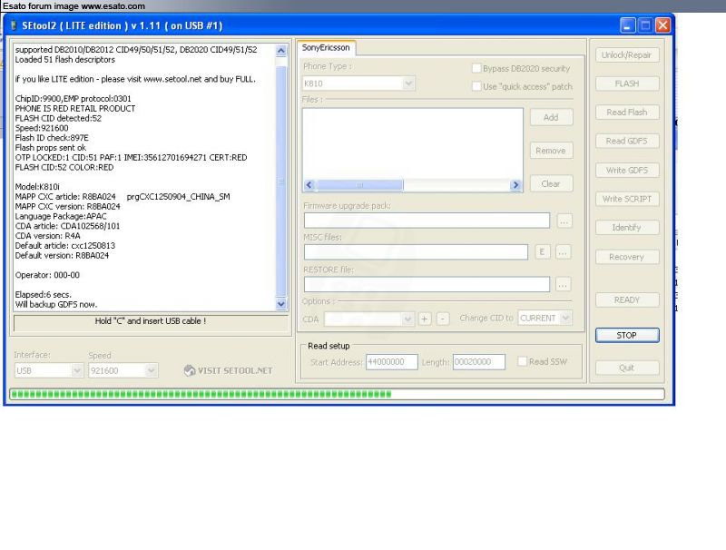Image resolution: width=726 pixels, height=550 pixels.
Task: Click the MISC files E button
Action: [x=543, y=252]
